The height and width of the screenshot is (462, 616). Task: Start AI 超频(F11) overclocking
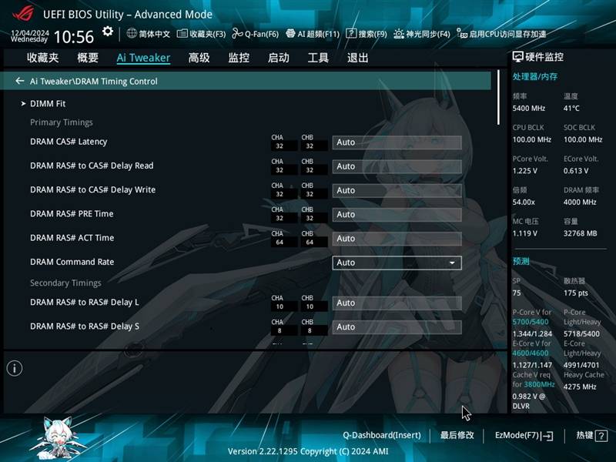point(313,34)
